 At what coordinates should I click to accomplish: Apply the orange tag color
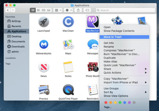click(111, 103)
